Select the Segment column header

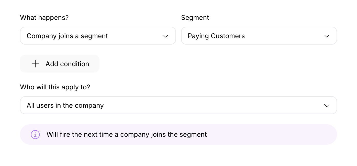click(195, 17)
